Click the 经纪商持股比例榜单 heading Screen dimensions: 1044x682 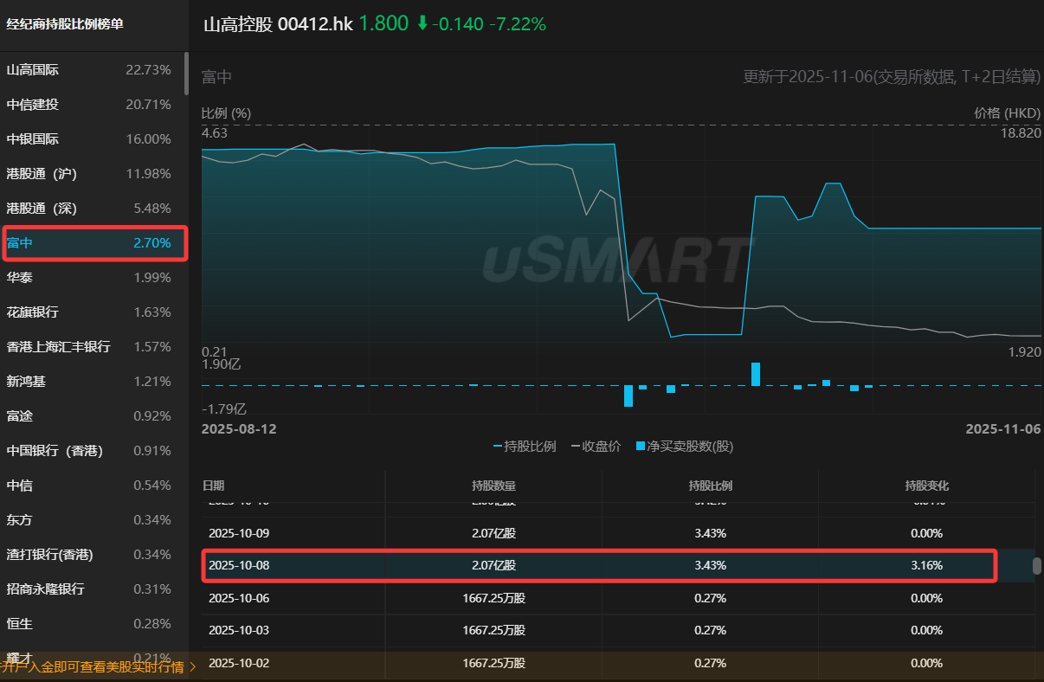pos(65,24)
